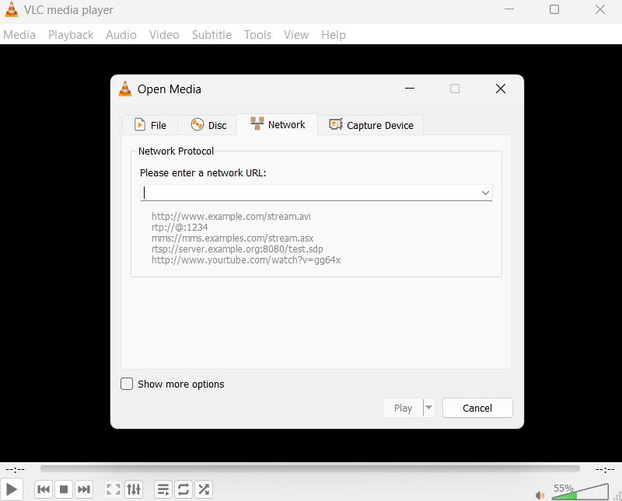622x501 pixels.
Task: Click into the network URL input field
Action: [309, 193]
